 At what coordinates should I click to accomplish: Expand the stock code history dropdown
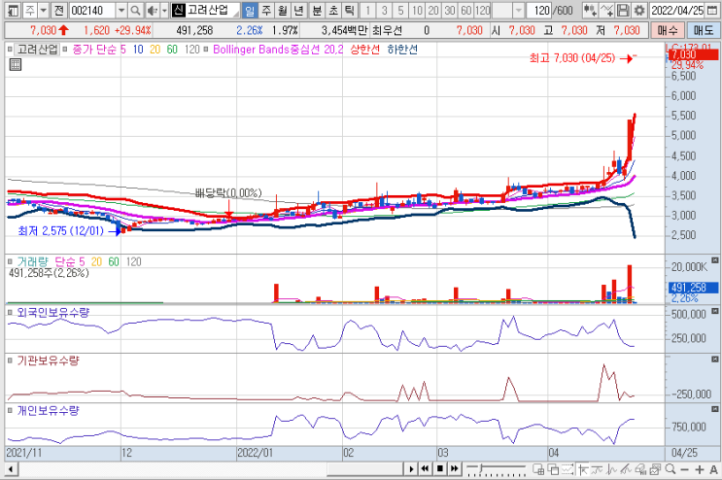121,10
